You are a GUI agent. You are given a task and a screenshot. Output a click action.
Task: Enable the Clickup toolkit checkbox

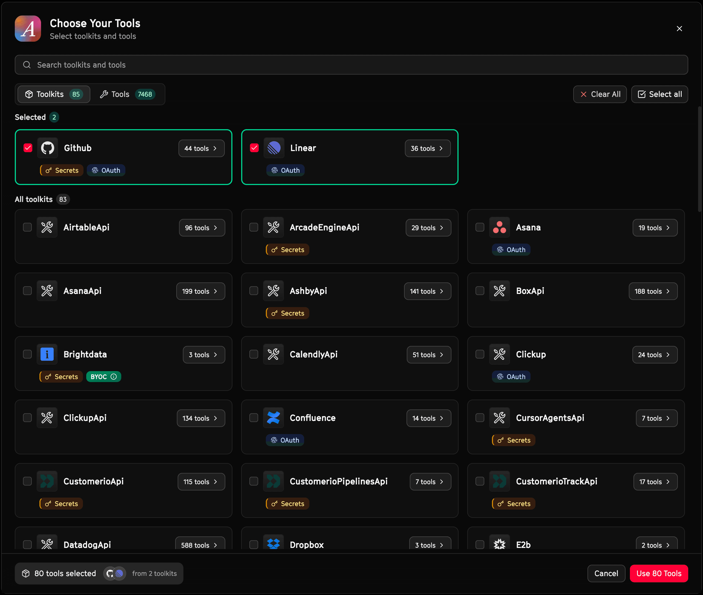point(480,354)
